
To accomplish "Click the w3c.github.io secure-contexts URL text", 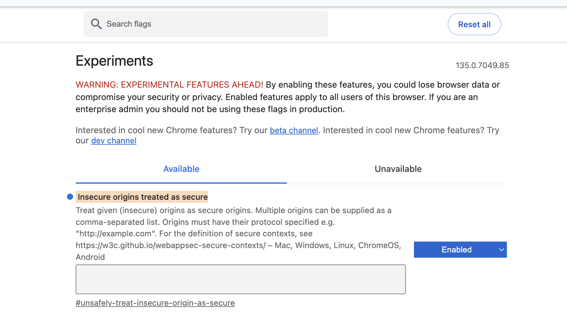I will tap(170, 246).
